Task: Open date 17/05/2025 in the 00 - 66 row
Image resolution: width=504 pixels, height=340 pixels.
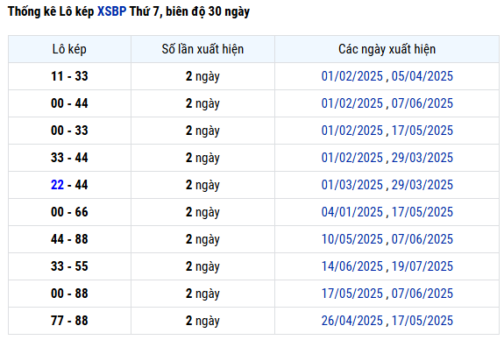Action: coord(422,212)
